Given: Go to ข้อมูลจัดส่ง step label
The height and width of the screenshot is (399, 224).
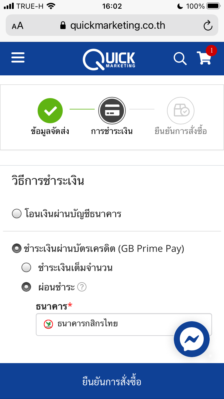Looking at the screenshot, I should 50,131.
